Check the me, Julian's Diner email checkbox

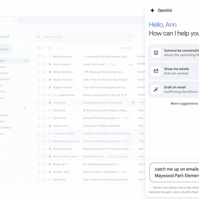pos(39,95)
